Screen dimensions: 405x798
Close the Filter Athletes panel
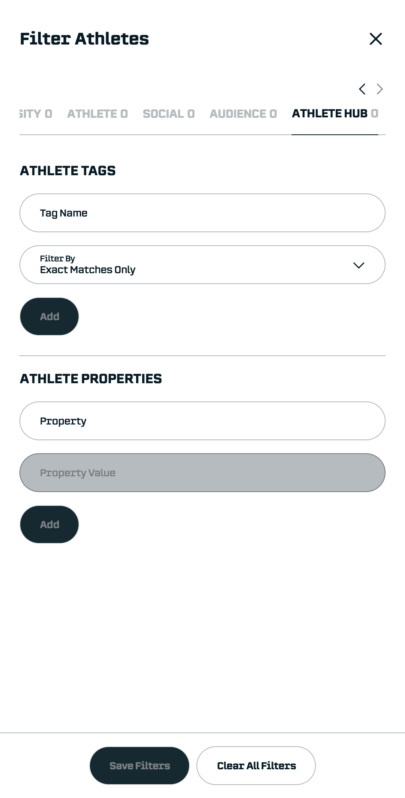(x=376, y=39)
